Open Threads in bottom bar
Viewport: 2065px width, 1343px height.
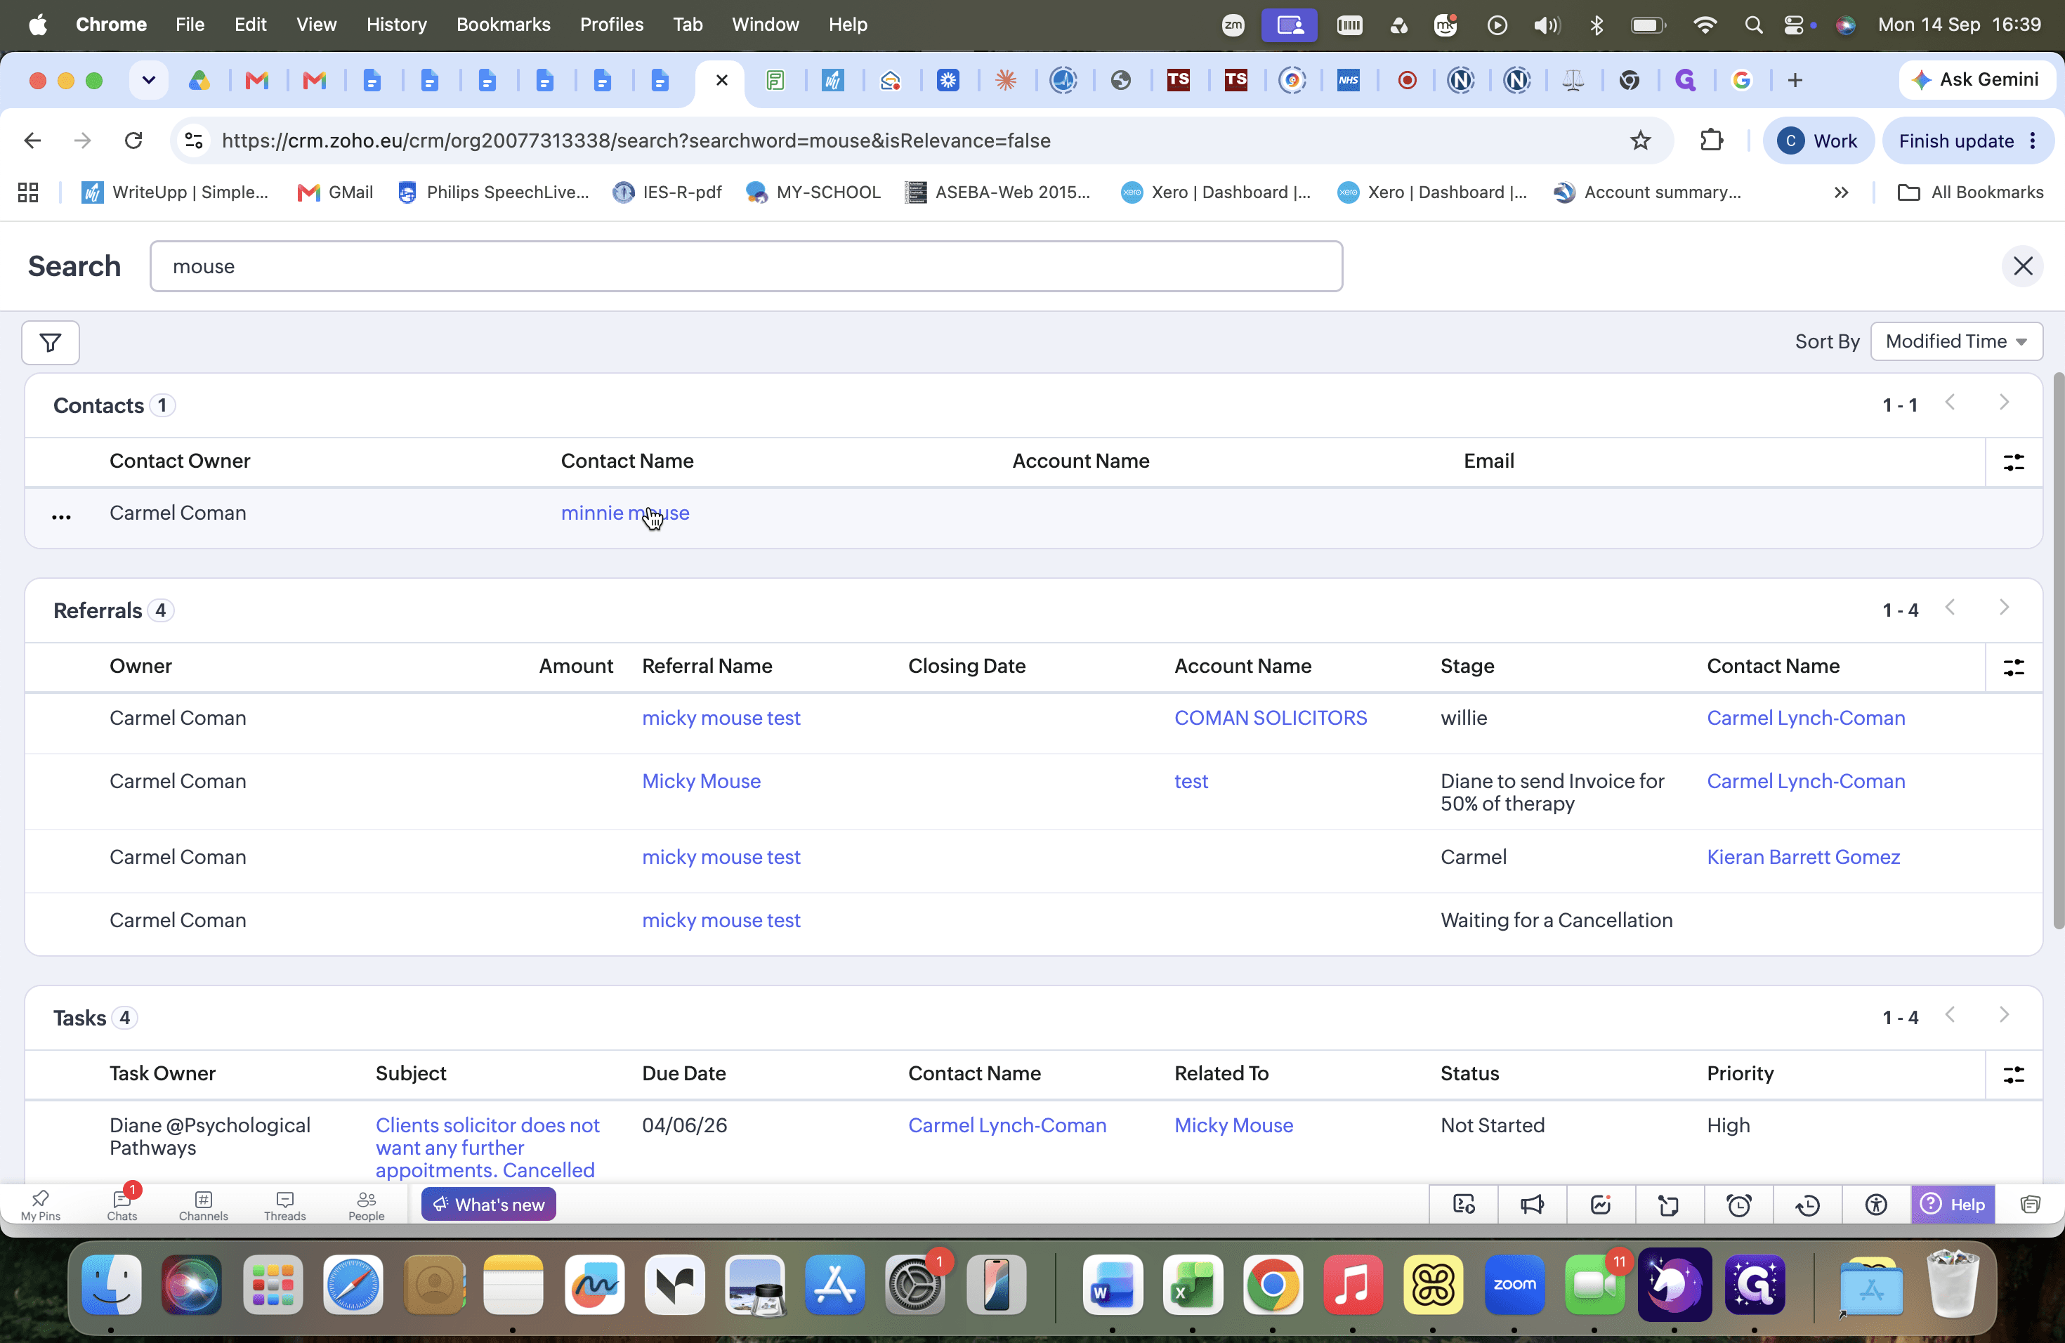coord(284,1205)
